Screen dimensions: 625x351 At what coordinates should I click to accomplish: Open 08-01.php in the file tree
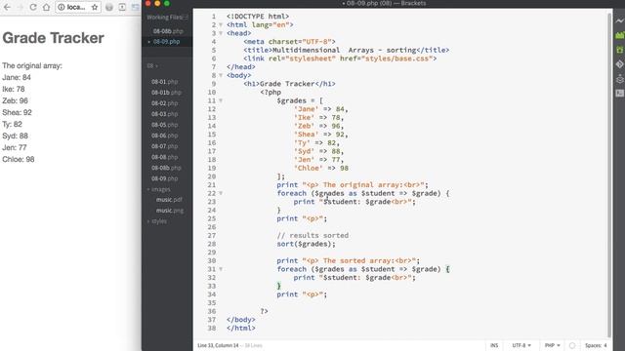pos(164,82)
